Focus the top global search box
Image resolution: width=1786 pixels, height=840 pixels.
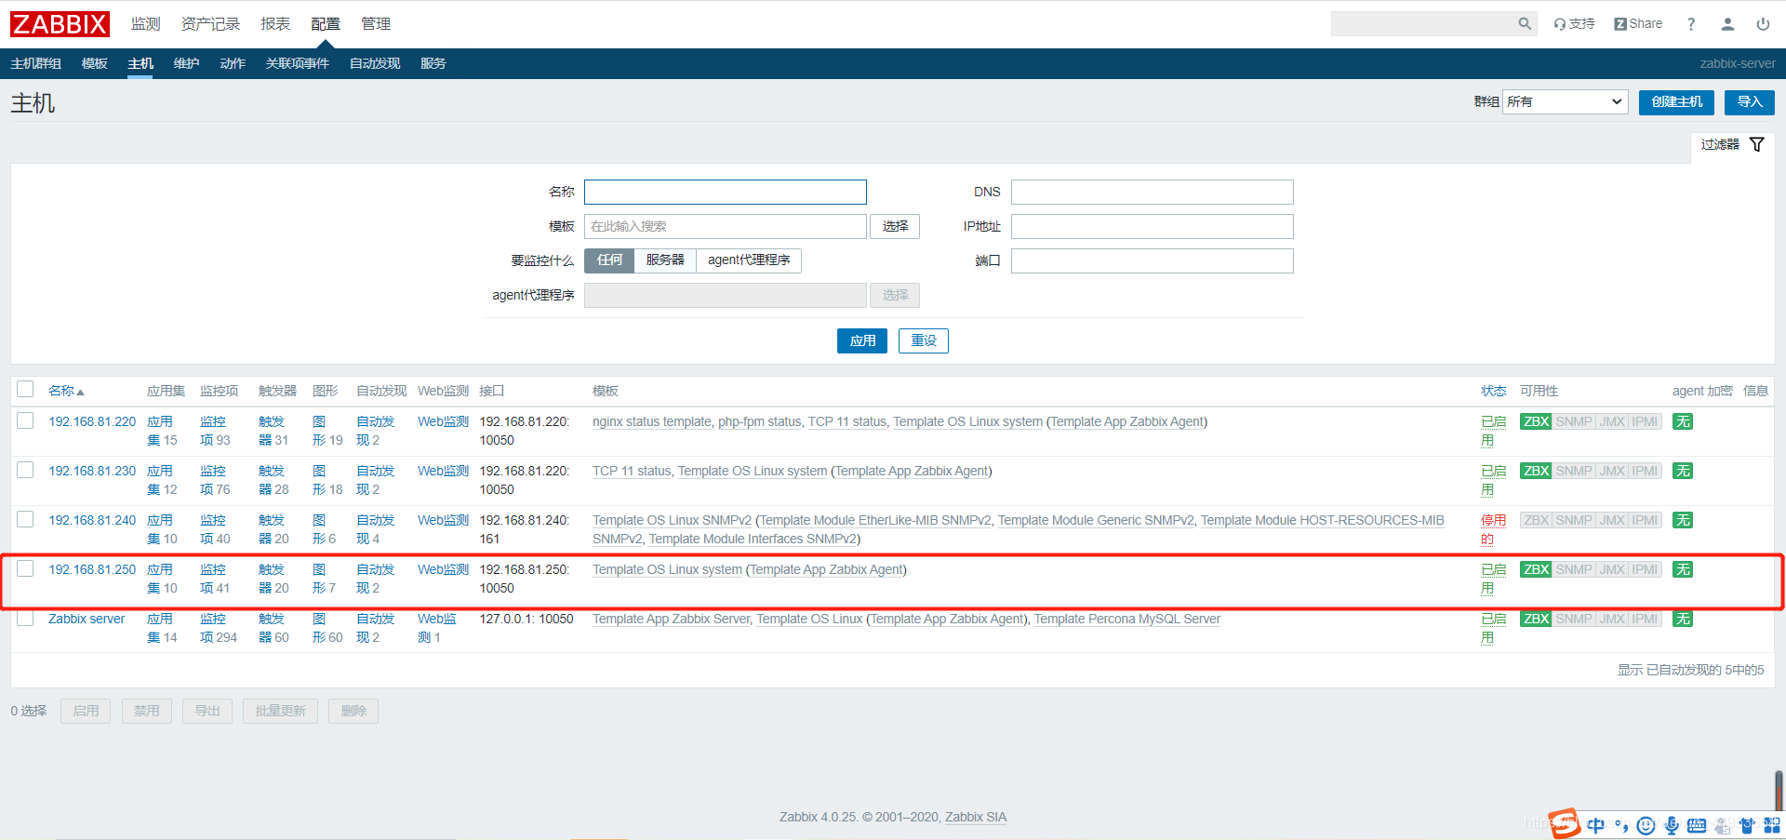[1423, 24]
